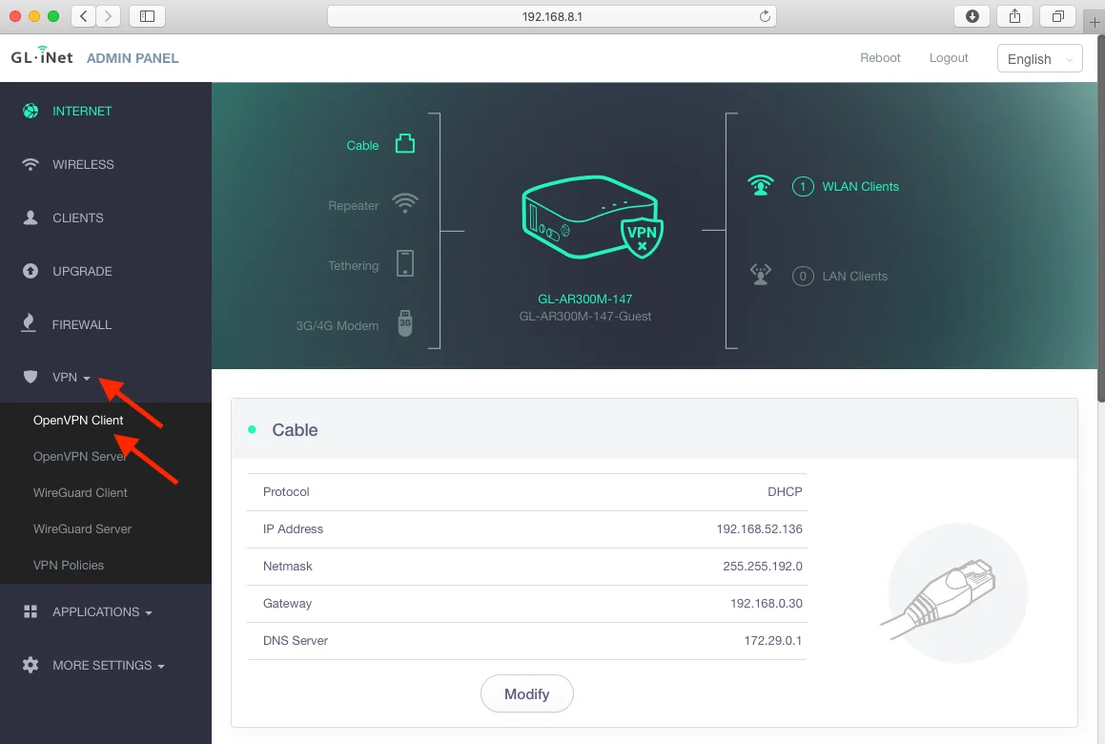
Task: Expand MORE SETTINGS in sidebar
Action: click(108, 665)
